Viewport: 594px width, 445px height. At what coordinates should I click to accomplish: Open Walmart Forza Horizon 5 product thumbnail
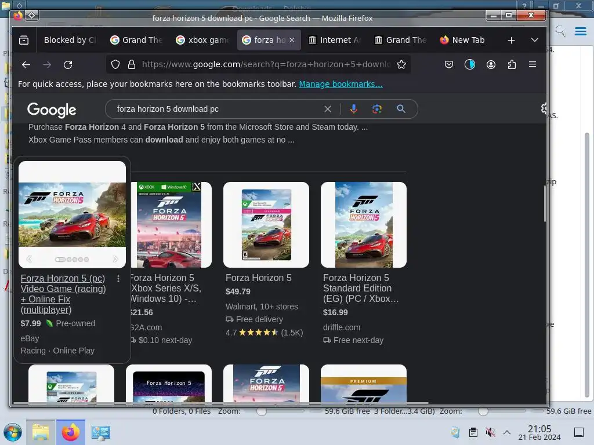pyautogui.click(x=266, y=225)
